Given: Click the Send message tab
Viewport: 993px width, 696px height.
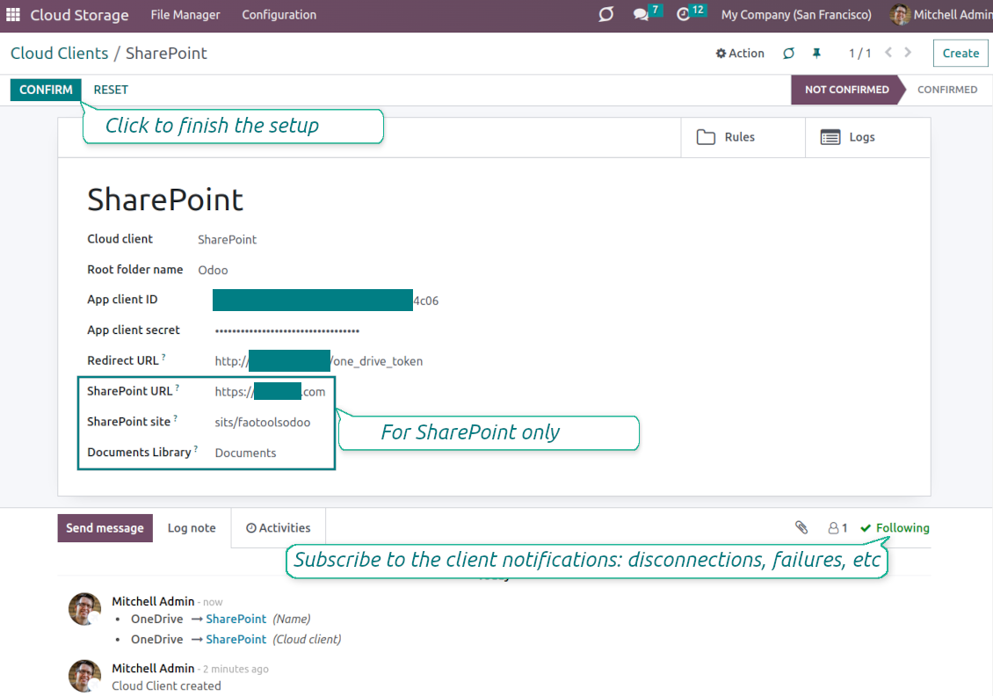Looking at the screenshot, I should click(105, 528).
